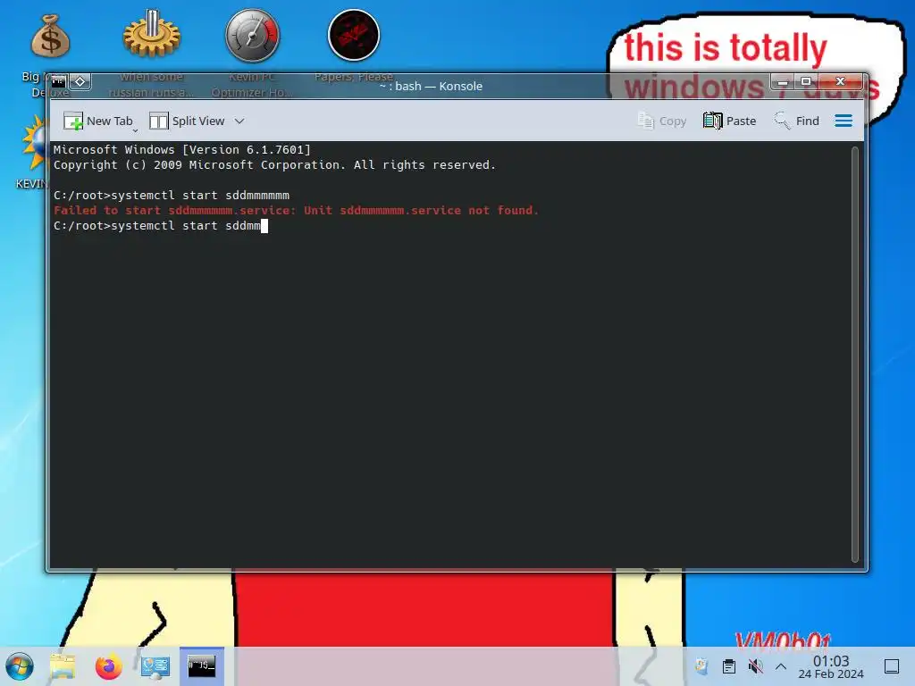Image resolution: width=915 pixels, height=686 pixels.
Task: Open the clipboard tray icon
Action: pos(729,666)
